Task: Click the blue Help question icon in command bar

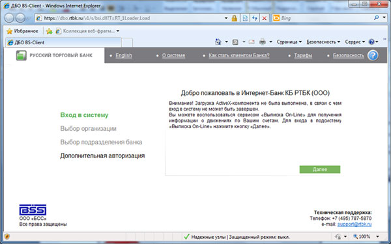Action: [371, 42]
